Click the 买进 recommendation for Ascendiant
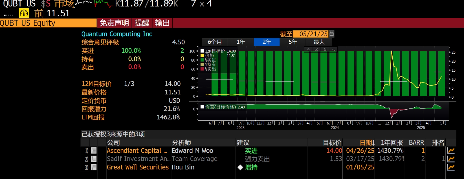The height and width of the screenshot is (179, 464). point(251,151)
